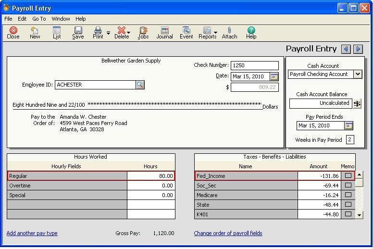Open the Help menu
Image resolution: width=373 pixels, height=249 pixels.
click(81, 19)
